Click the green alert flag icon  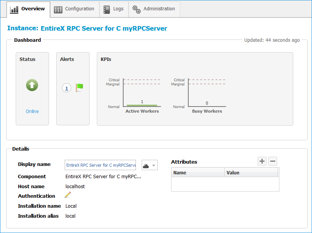coord(79,88)
